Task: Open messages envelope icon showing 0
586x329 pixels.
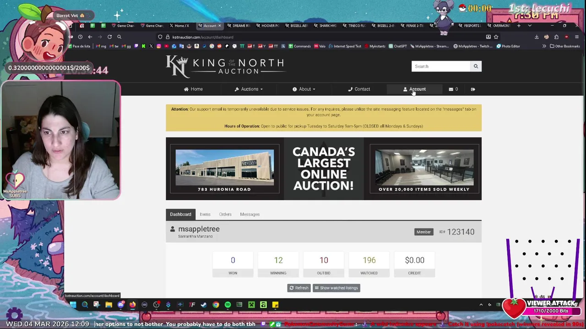Action: [453, 89]
